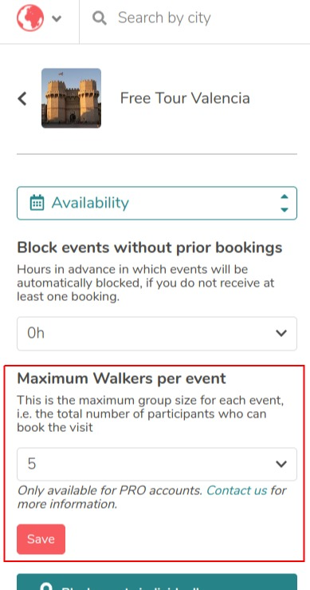Save the maximum walkers setting
The image size is (310, 590).
click(41, 539)
